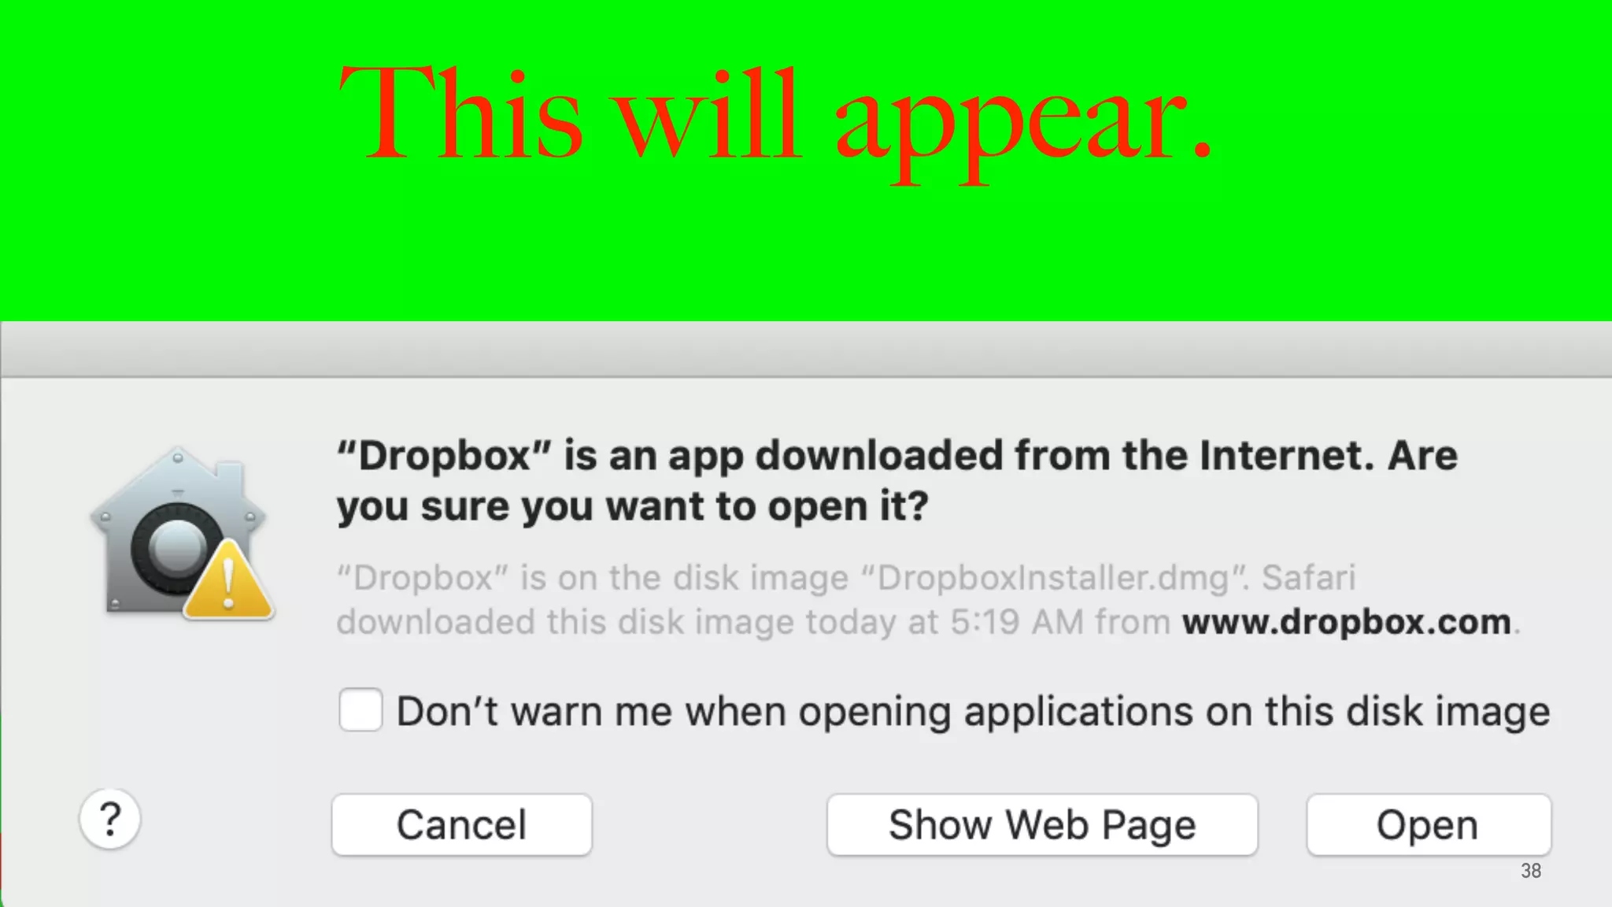The image size is (1612, 907).
Task: Enable the Don't warn me checkbox
Action: coord(360,709)
